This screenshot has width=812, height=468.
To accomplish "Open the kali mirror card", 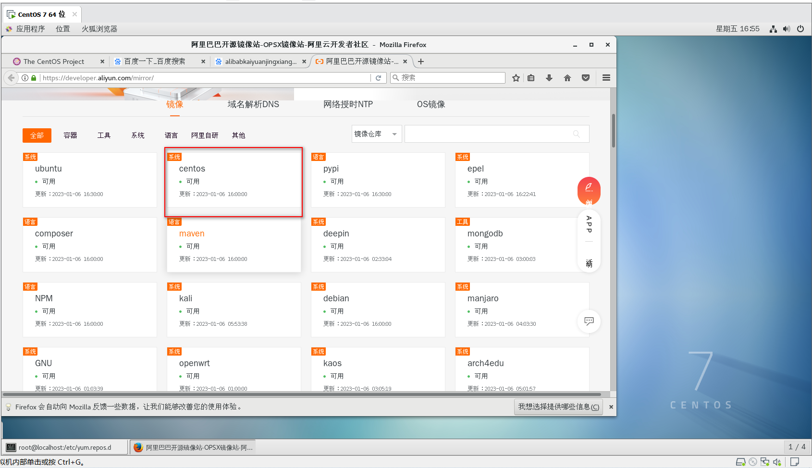I will [x=234, y=310].
